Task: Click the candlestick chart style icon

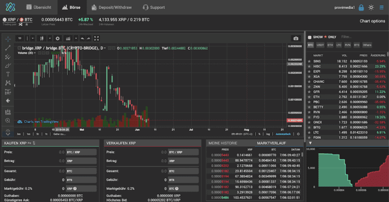Action: click(42, 39)
